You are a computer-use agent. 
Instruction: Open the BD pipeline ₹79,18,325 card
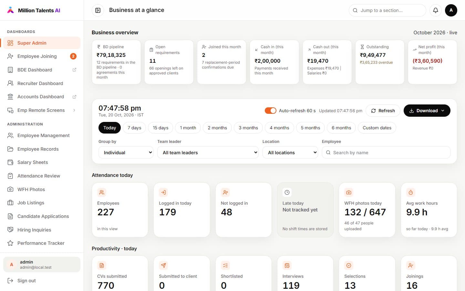[x=116, y=62]
